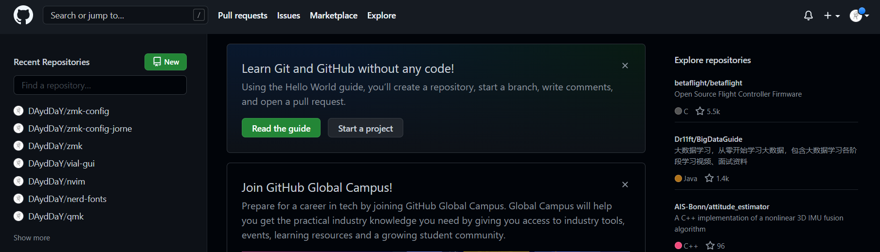Create a New repository

165,62
